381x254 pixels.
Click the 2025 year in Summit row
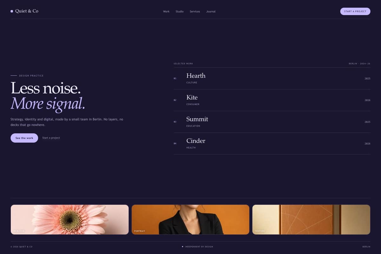point(367,122)
